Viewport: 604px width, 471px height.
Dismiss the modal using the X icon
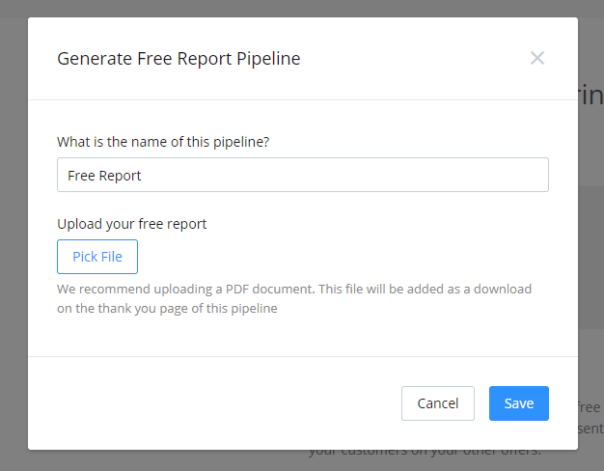coord(537,58)
